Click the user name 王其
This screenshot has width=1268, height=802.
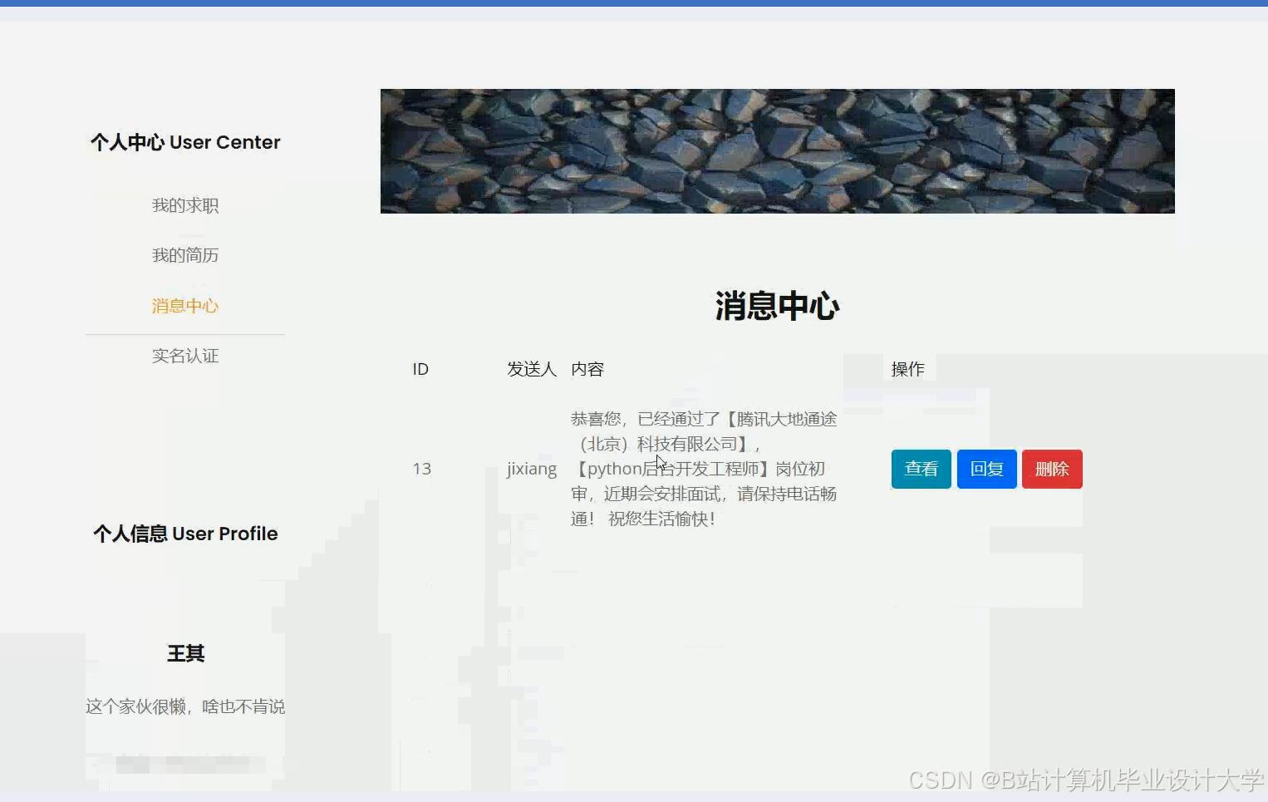tap(185, 653)
